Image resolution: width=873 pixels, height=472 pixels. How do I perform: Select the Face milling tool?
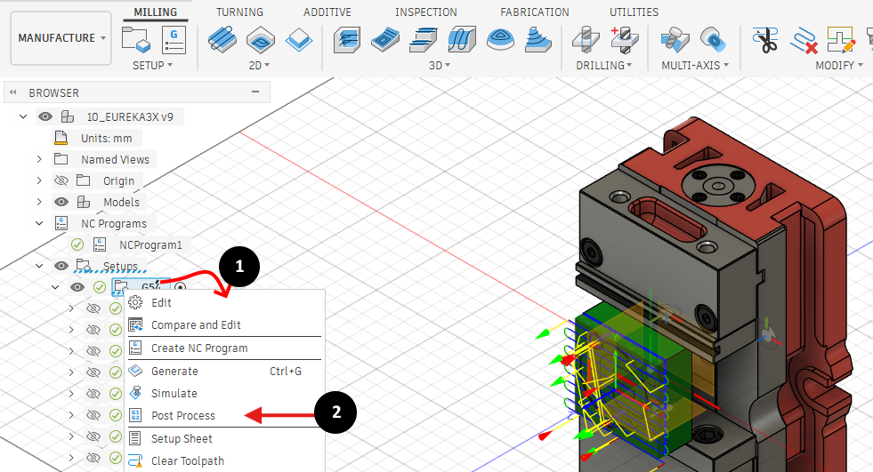(x=299, y=40)
